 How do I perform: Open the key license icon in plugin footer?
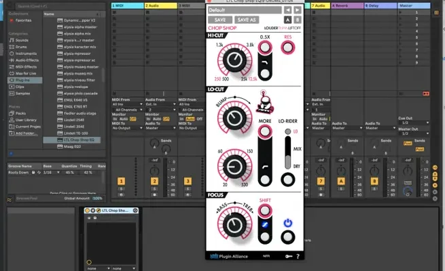[x=287, y=256]
